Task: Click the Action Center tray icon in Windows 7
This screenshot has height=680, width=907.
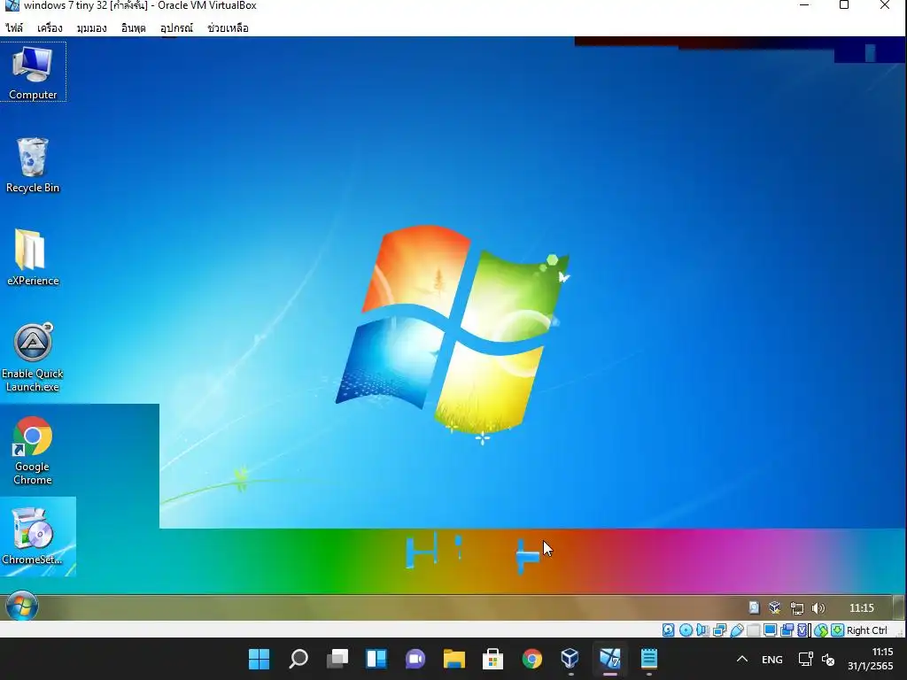Action: 754,607
